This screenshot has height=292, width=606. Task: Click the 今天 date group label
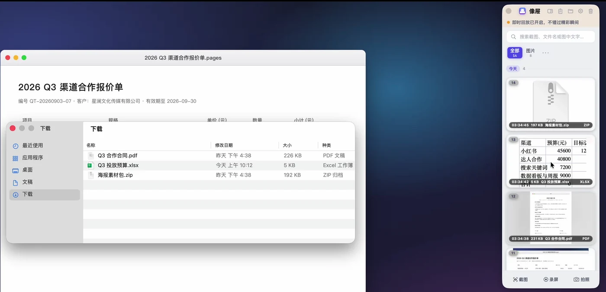tap(513, 69)
